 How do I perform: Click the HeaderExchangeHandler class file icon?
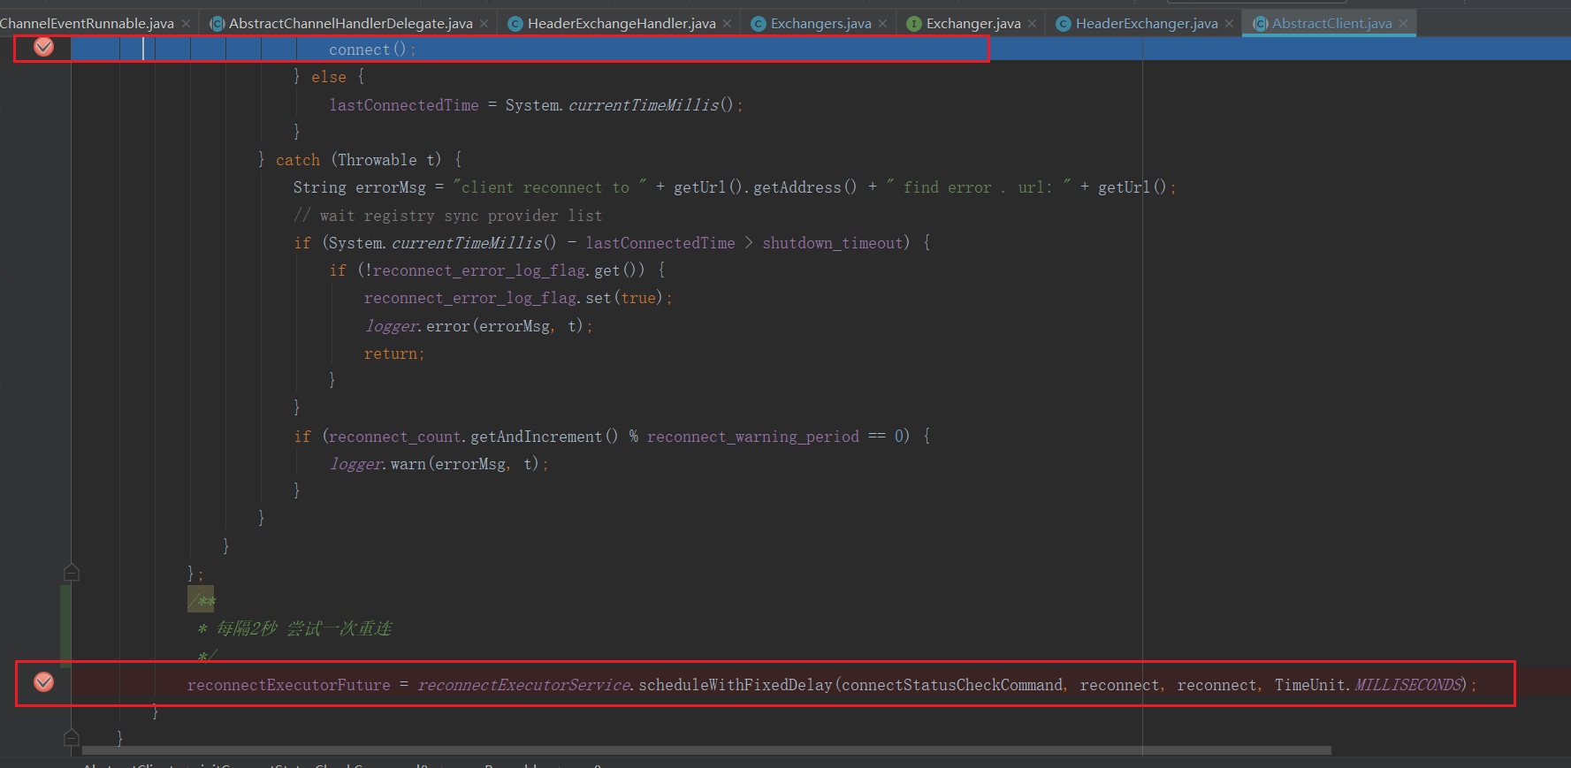coord(515,24)
